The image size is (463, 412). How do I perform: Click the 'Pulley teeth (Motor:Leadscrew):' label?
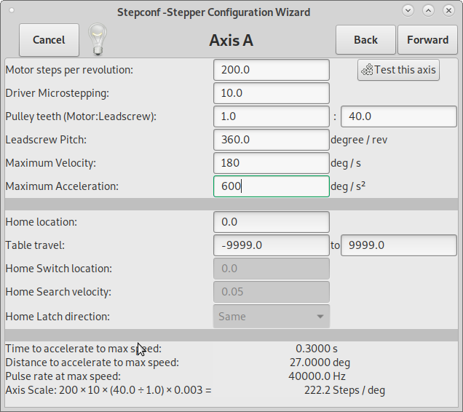click(x=81, y=116)
